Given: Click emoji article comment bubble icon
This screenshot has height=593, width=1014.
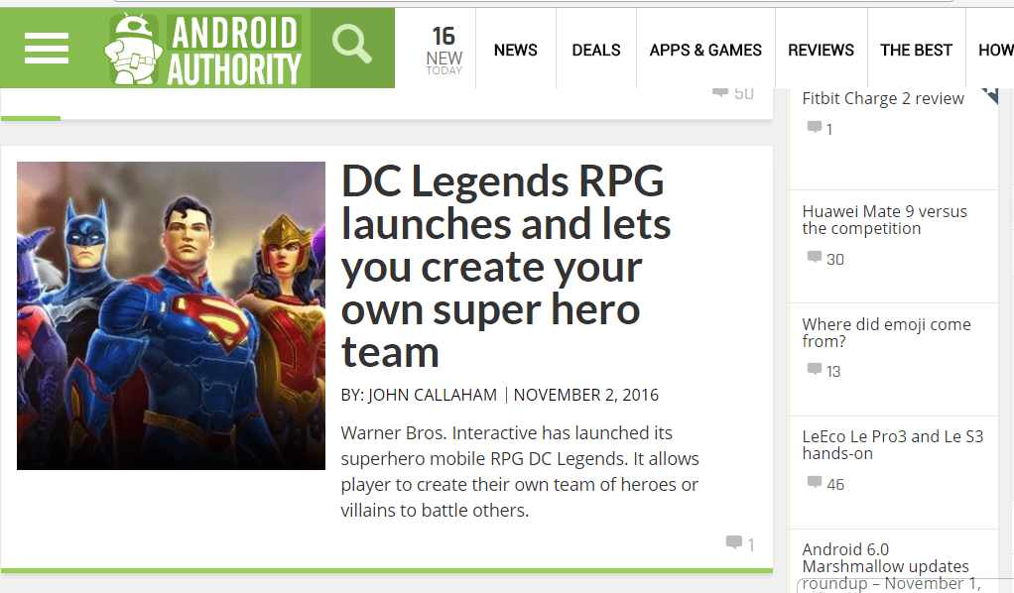Looking at the screenshot, I should (x=815, y=369).
